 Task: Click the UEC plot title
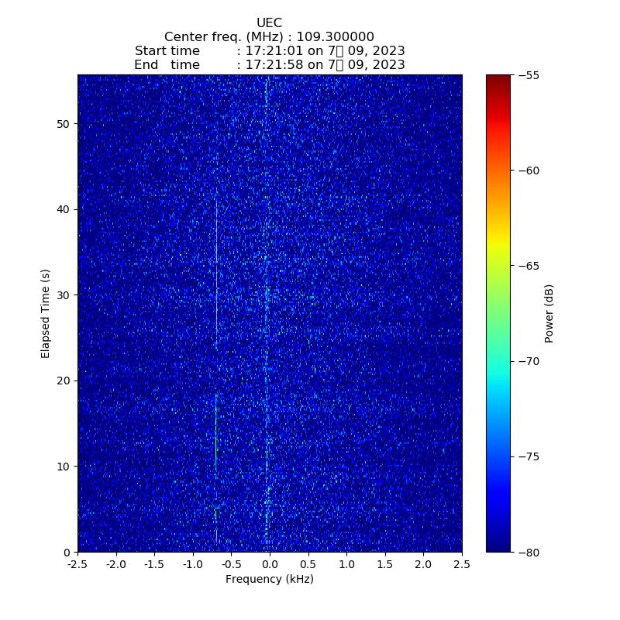[x=269, y=23]
